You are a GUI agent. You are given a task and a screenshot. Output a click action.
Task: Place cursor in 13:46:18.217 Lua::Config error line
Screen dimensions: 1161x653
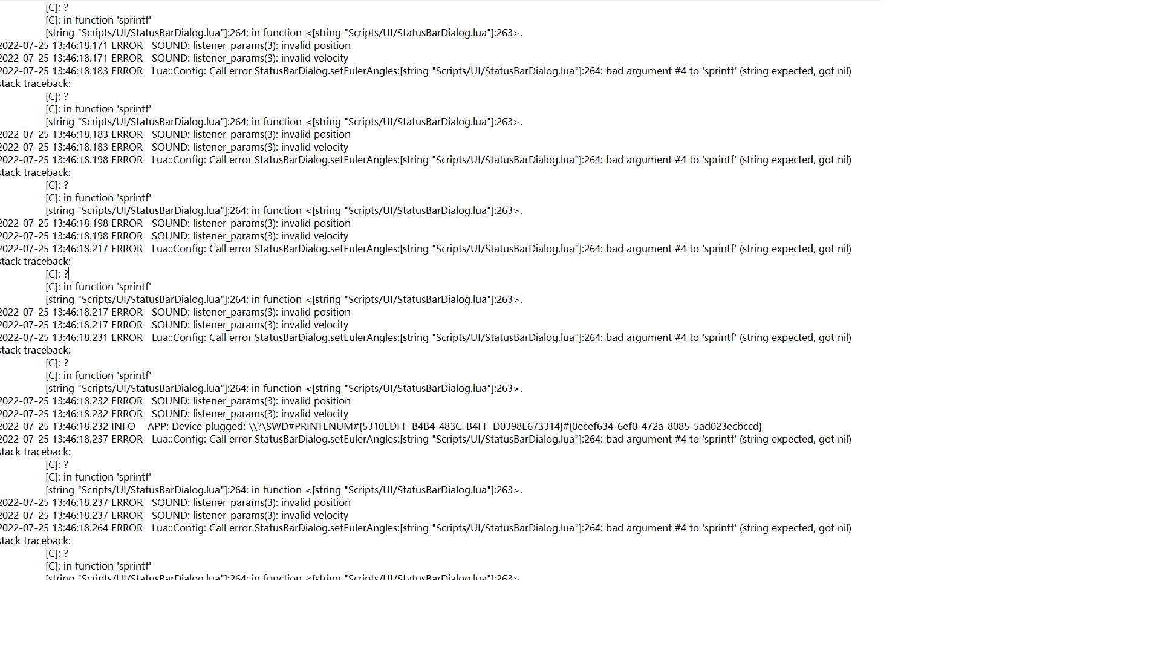426,249
